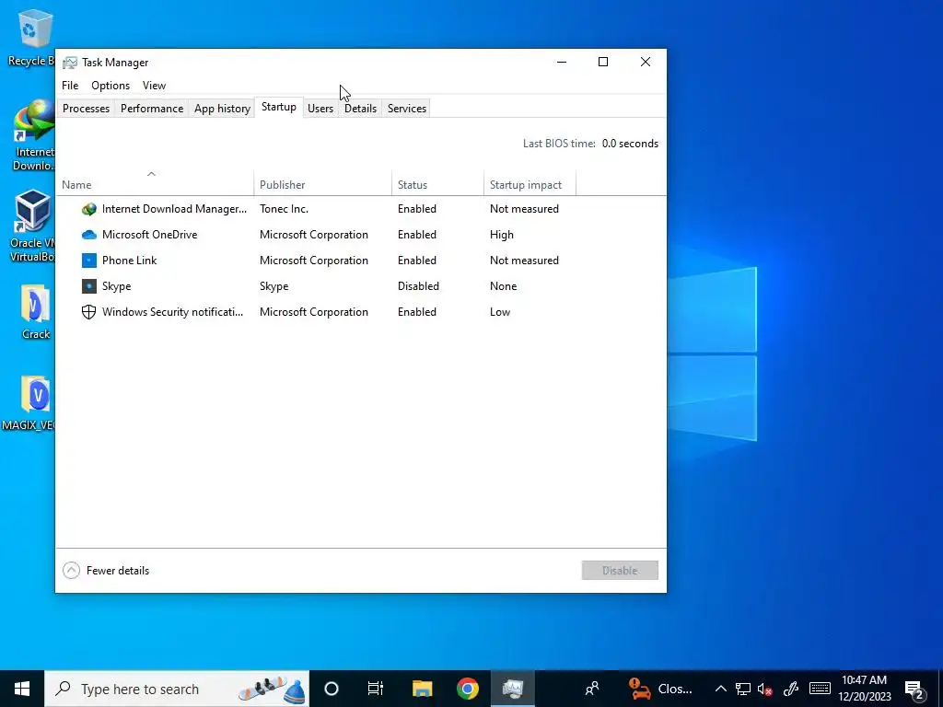Click the Windows Security shield icon
The width and height of the screenshot is (943, 707).
point(89,312)
